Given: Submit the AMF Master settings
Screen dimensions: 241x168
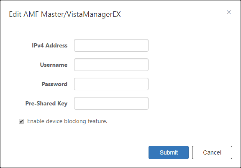Looking at the screenshot, I should tap(169, 152).
